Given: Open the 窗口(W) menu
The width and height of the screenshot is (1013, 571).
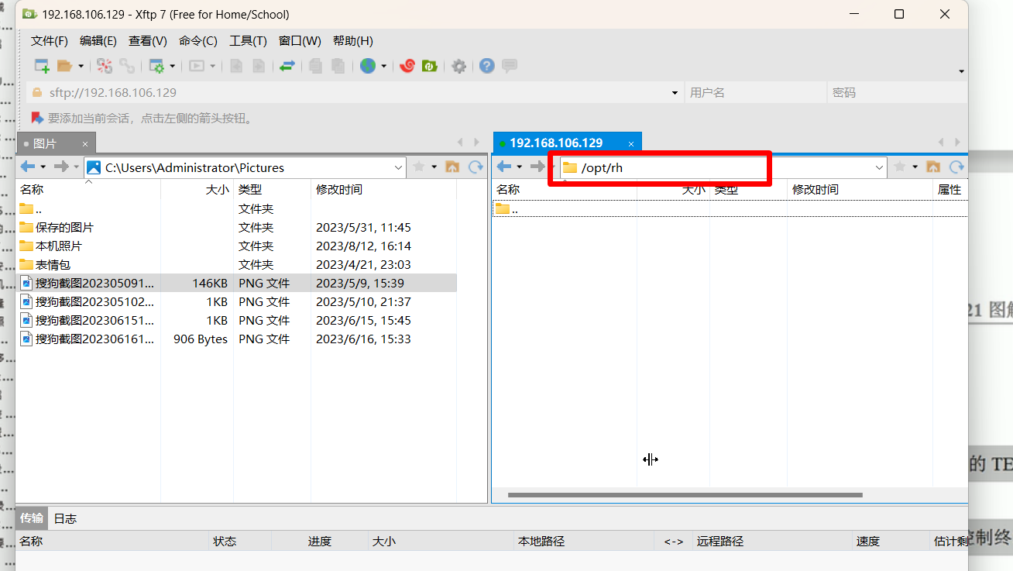Looking at the screenshot, I should [300, 41].
